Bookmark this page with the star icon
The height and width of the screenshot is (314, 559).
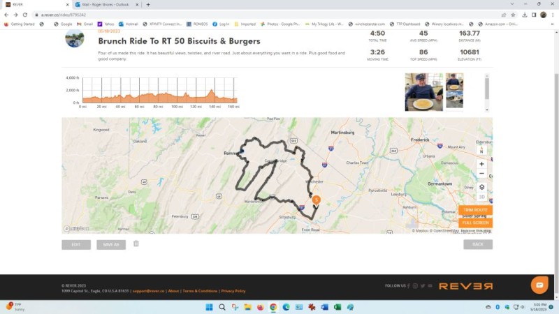513,15
